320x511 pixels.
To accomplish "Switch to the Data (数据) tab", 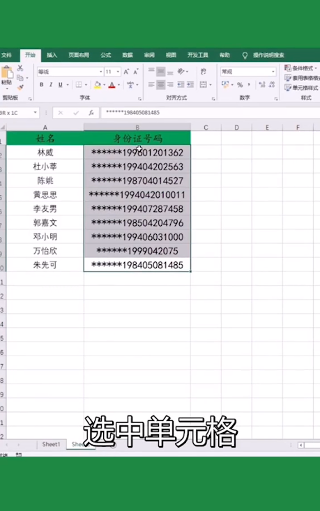I will tap(128, 55).
